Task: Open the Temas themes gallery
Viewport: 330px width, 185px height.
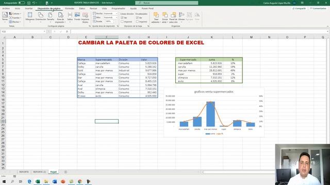Action: point(5,17)
